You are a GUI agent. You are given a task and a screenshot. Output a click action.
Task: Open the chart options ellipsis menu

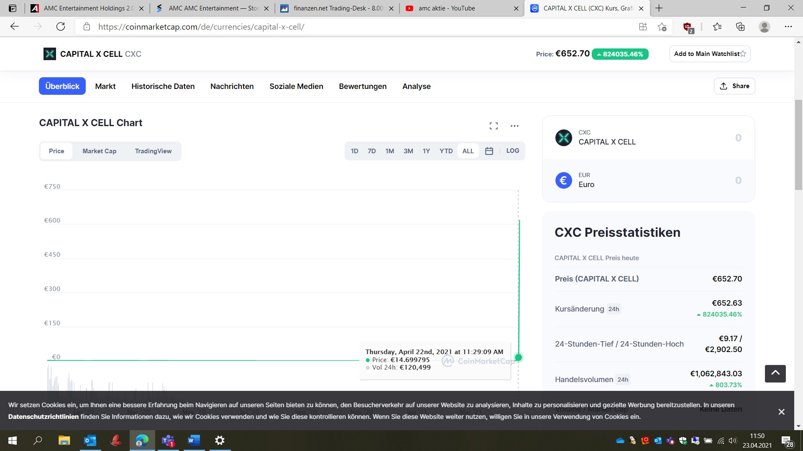click(x=514, y=125)
